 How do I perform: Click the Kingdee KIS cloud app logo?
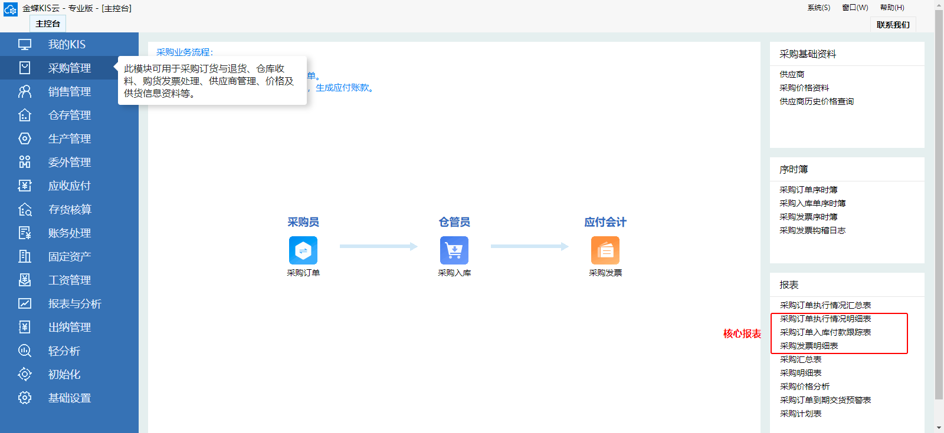coord(10,9)
